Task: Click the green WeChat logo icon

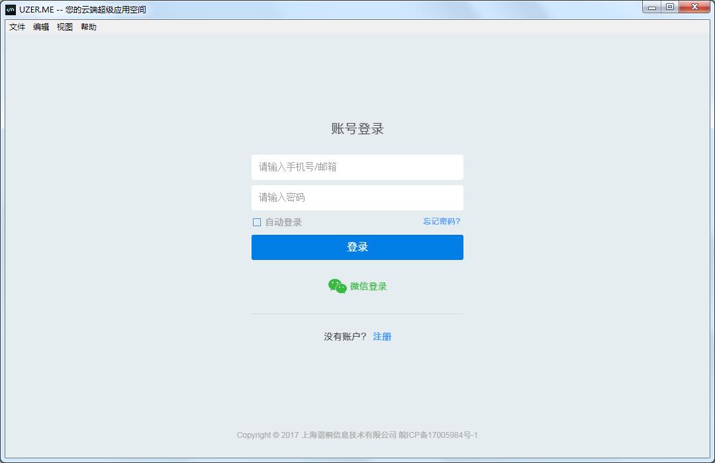Action: pyautogui.click(x=337, y=286)
